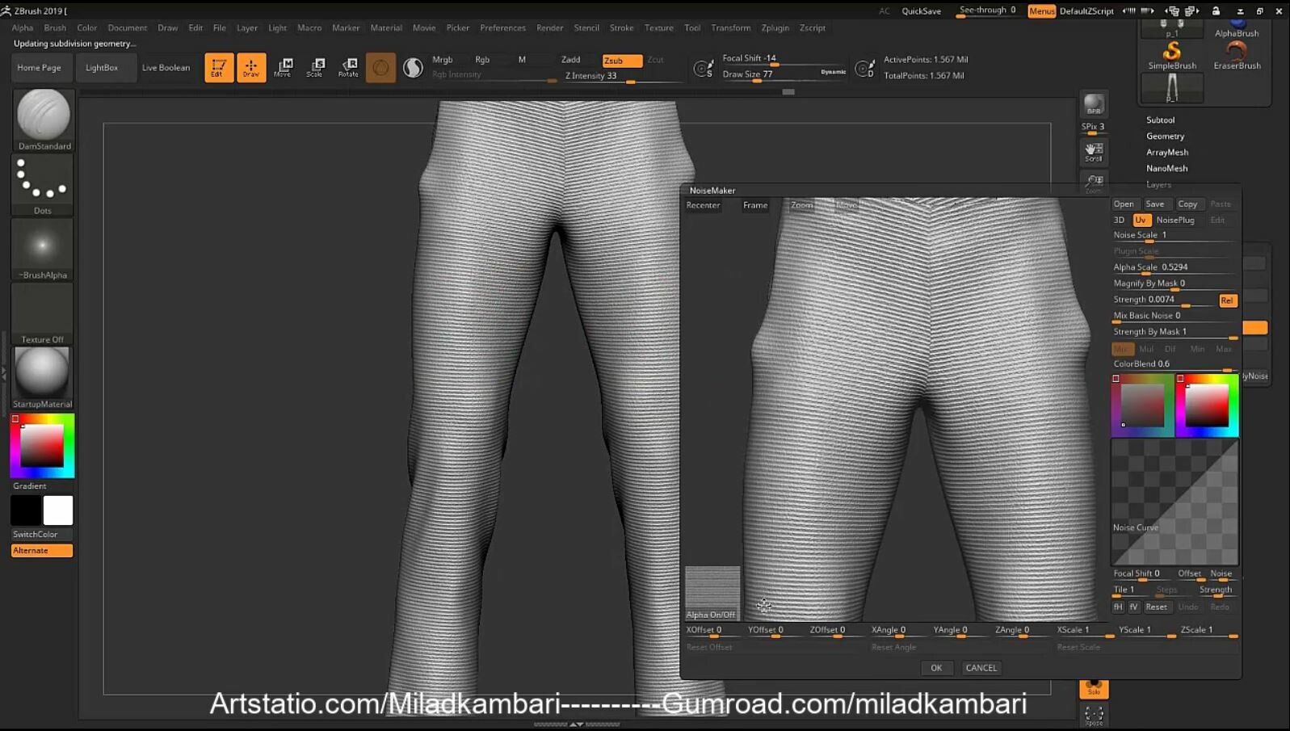Open the DamStandard brush picker
1290x731 pixels.
43,120
